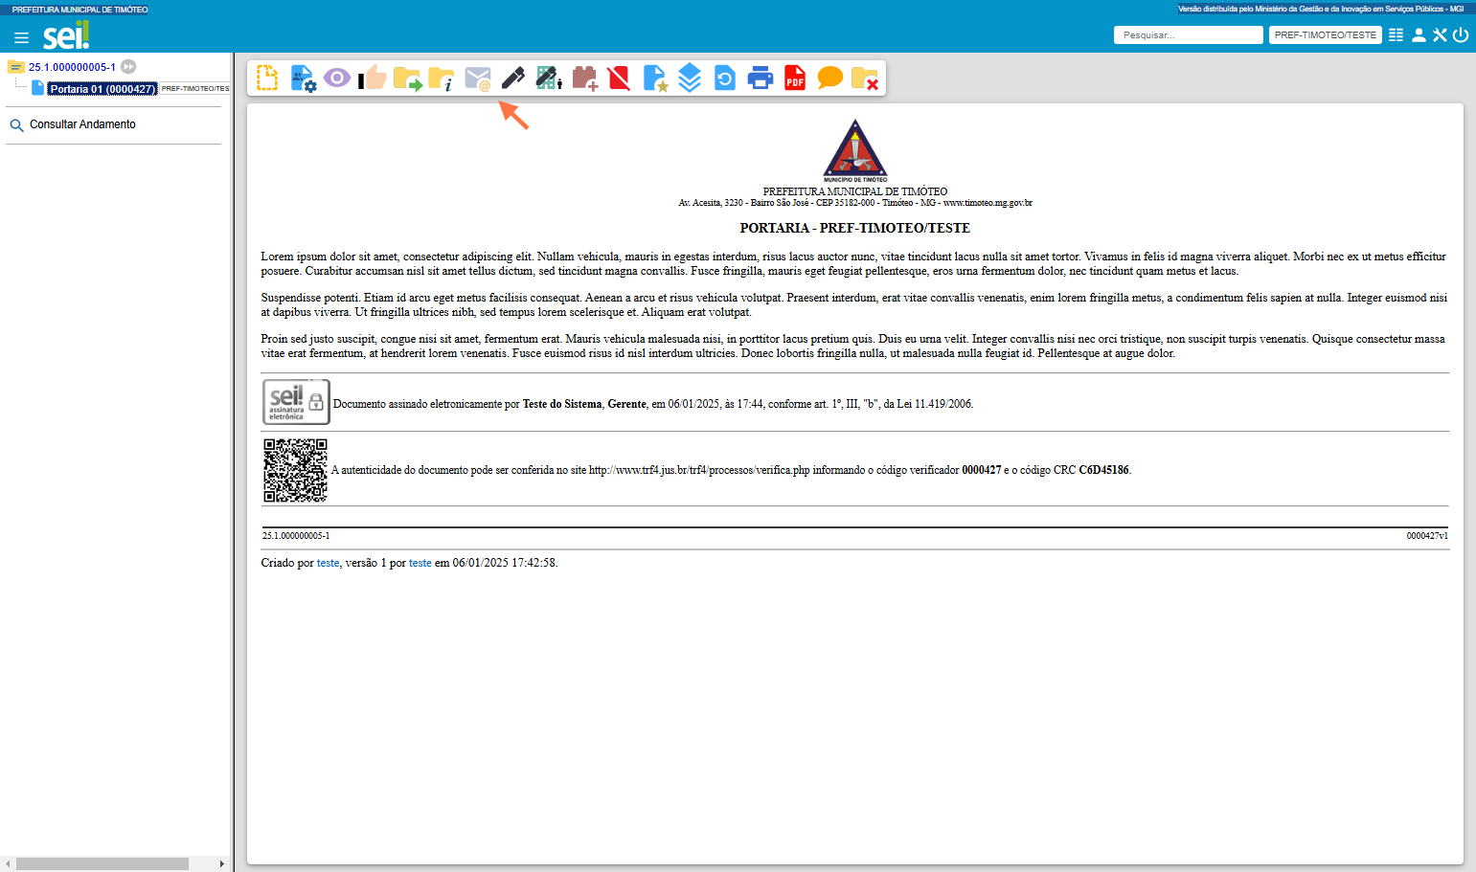Select process 25.1.000000005-1 in tree
This screenshot has height=872, width=1476.
(x=72, y=67)
